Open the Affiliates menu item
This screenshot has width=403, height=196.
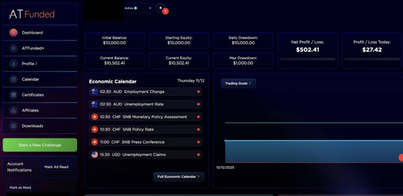pyautogui.click(x=40, y=111)
